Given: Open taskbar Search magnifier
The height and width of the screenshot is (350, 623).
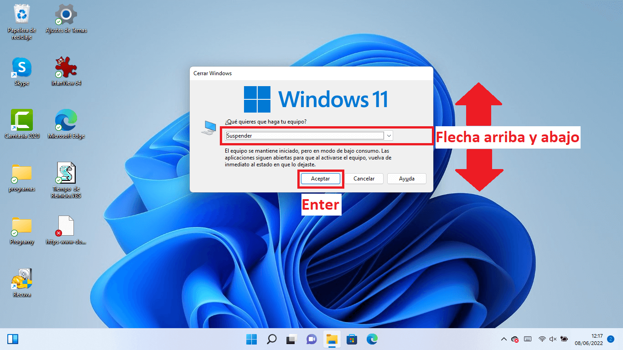Looking at the screenshot, I should pos(272,339).
